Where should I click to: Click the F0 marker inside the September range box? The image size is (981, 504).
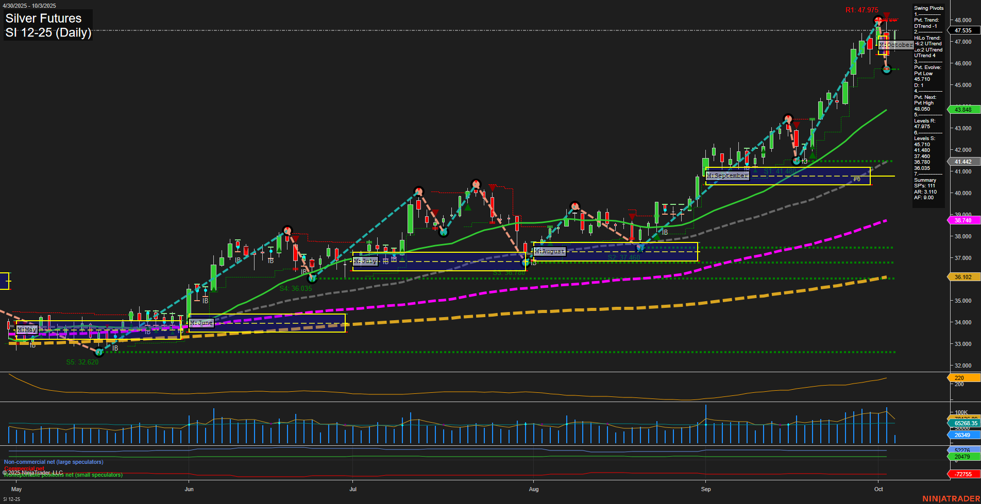(x=857, y=180)
